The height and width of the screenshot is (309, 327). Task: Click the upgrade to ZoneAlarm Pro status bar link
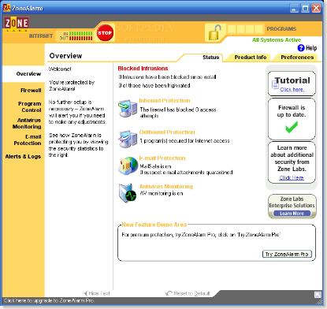coord(49,300)
